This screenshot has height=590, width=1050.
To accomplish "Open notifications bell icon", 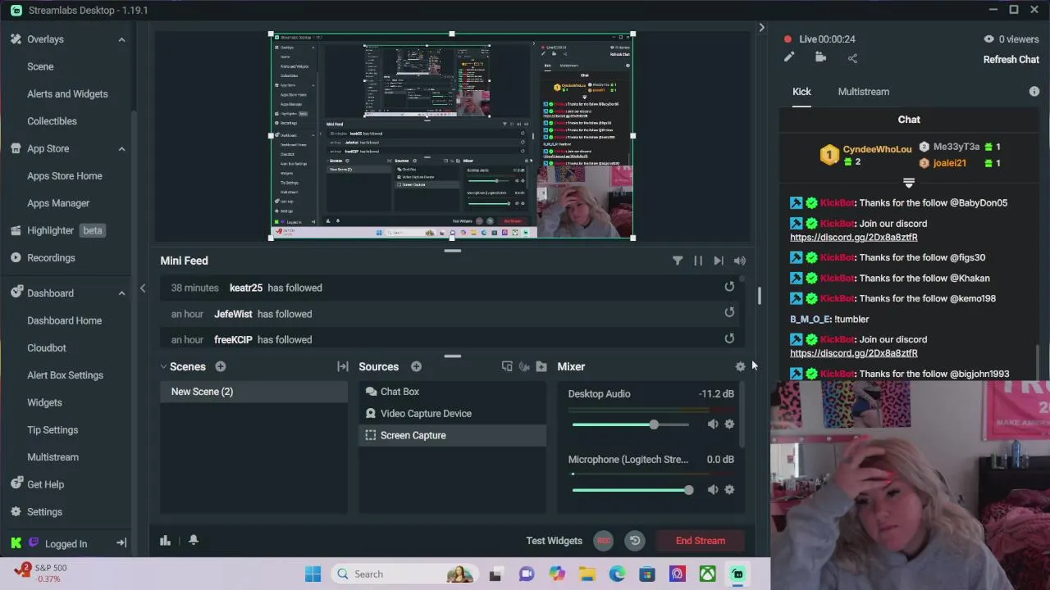I will tap(194, 540).
